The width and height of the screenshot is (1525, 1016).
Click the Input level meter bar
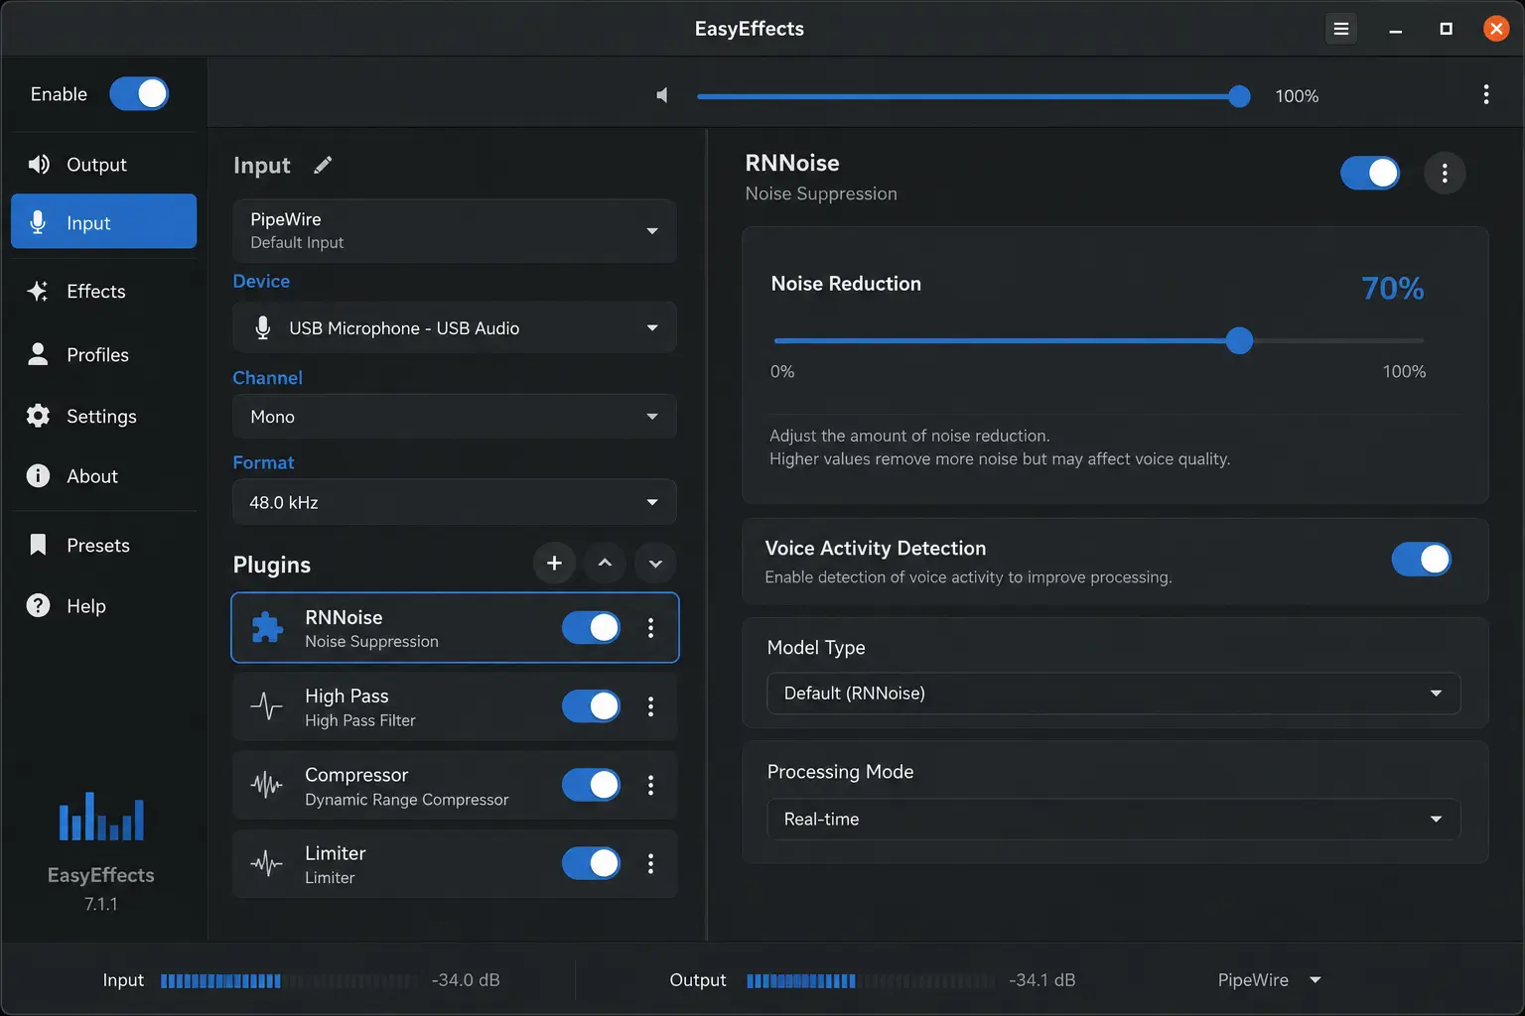click(x=289, y=980)
